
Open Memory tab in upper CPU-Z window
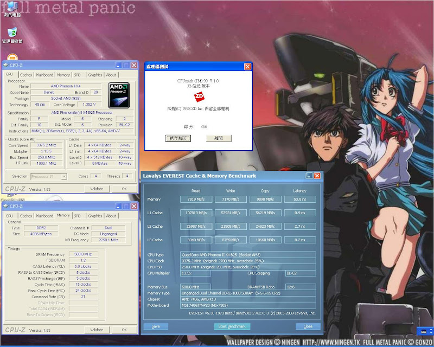(x=63, y=75)
